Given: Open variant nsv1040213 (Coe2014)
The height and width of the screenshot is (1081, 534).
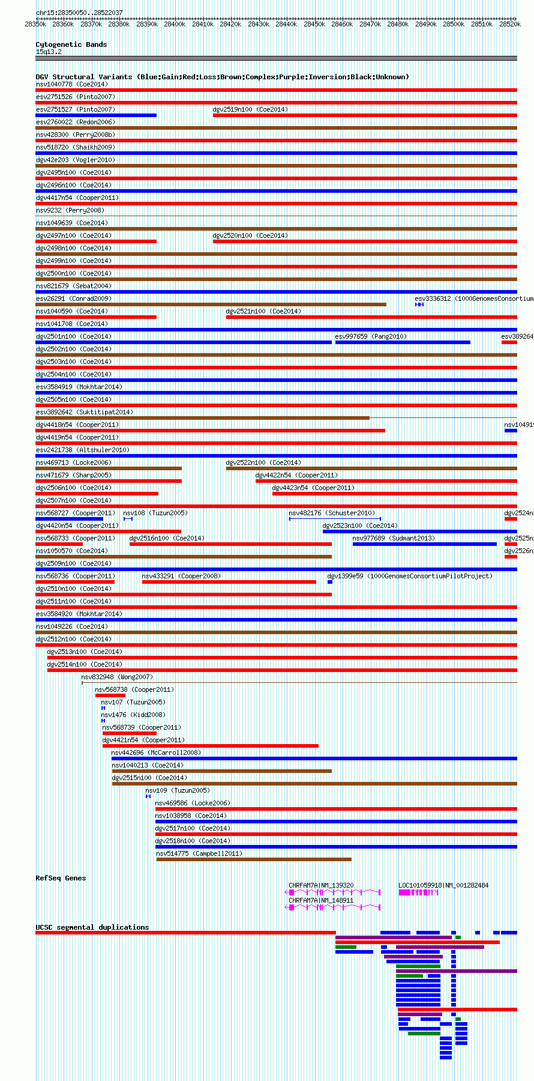Looking at the screenshot, I should [148, 766].
